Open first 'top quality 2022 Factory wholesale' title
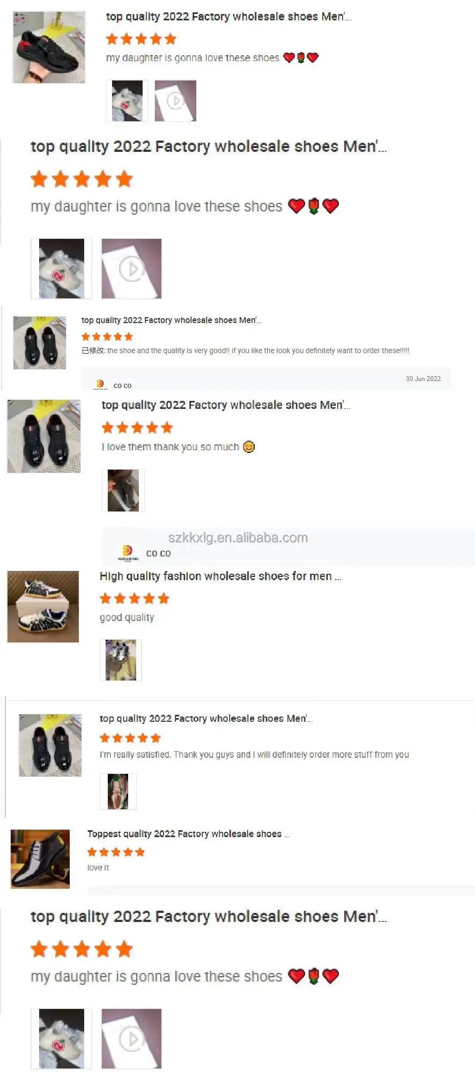 point(228,17)
